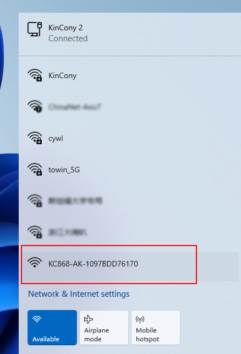
Task: Click the locked Wi-Fi icon beside towin_5G
Action: [x=35, y=170]
